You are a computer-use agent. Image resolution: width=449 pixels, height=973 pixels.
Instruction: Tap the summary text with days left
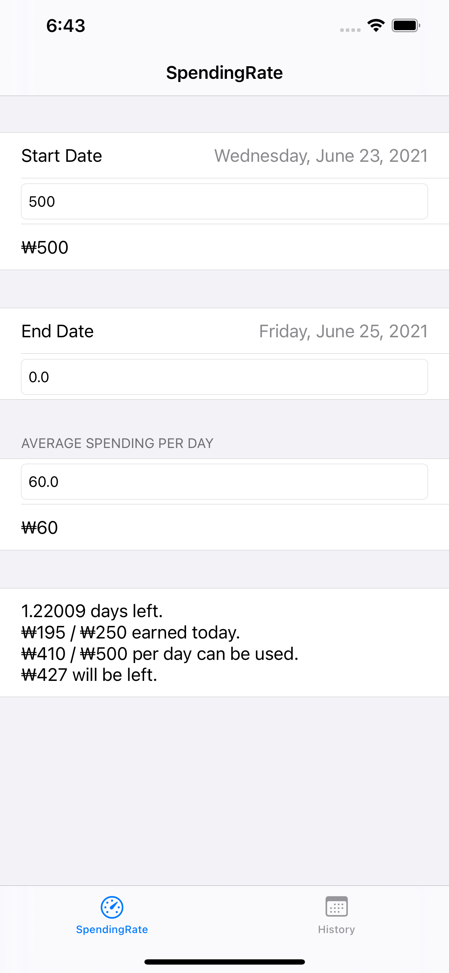point(160,642)
